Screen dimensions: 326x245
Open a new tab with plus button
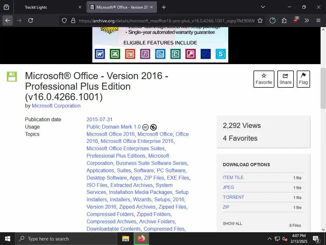(x=164, y=7)
